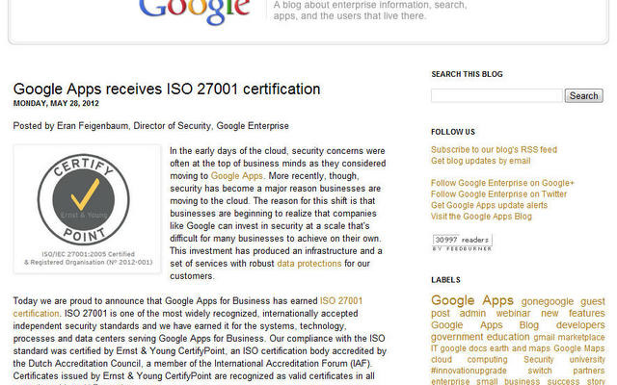Click the Google logo in the header
The image size is (617, 385).
click(195, 11)
